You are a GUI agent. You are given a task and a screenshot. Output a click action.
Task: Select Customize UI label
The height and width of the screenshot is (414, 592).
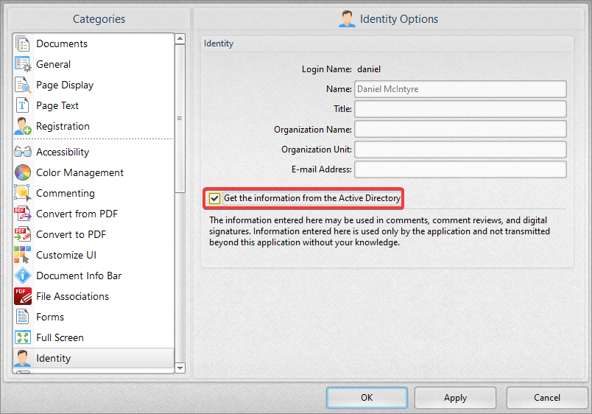[66, 255]
